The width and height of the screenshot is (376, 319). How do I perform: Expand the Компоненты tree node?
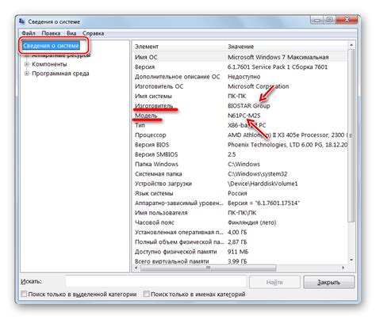click(x=26, y=64)
